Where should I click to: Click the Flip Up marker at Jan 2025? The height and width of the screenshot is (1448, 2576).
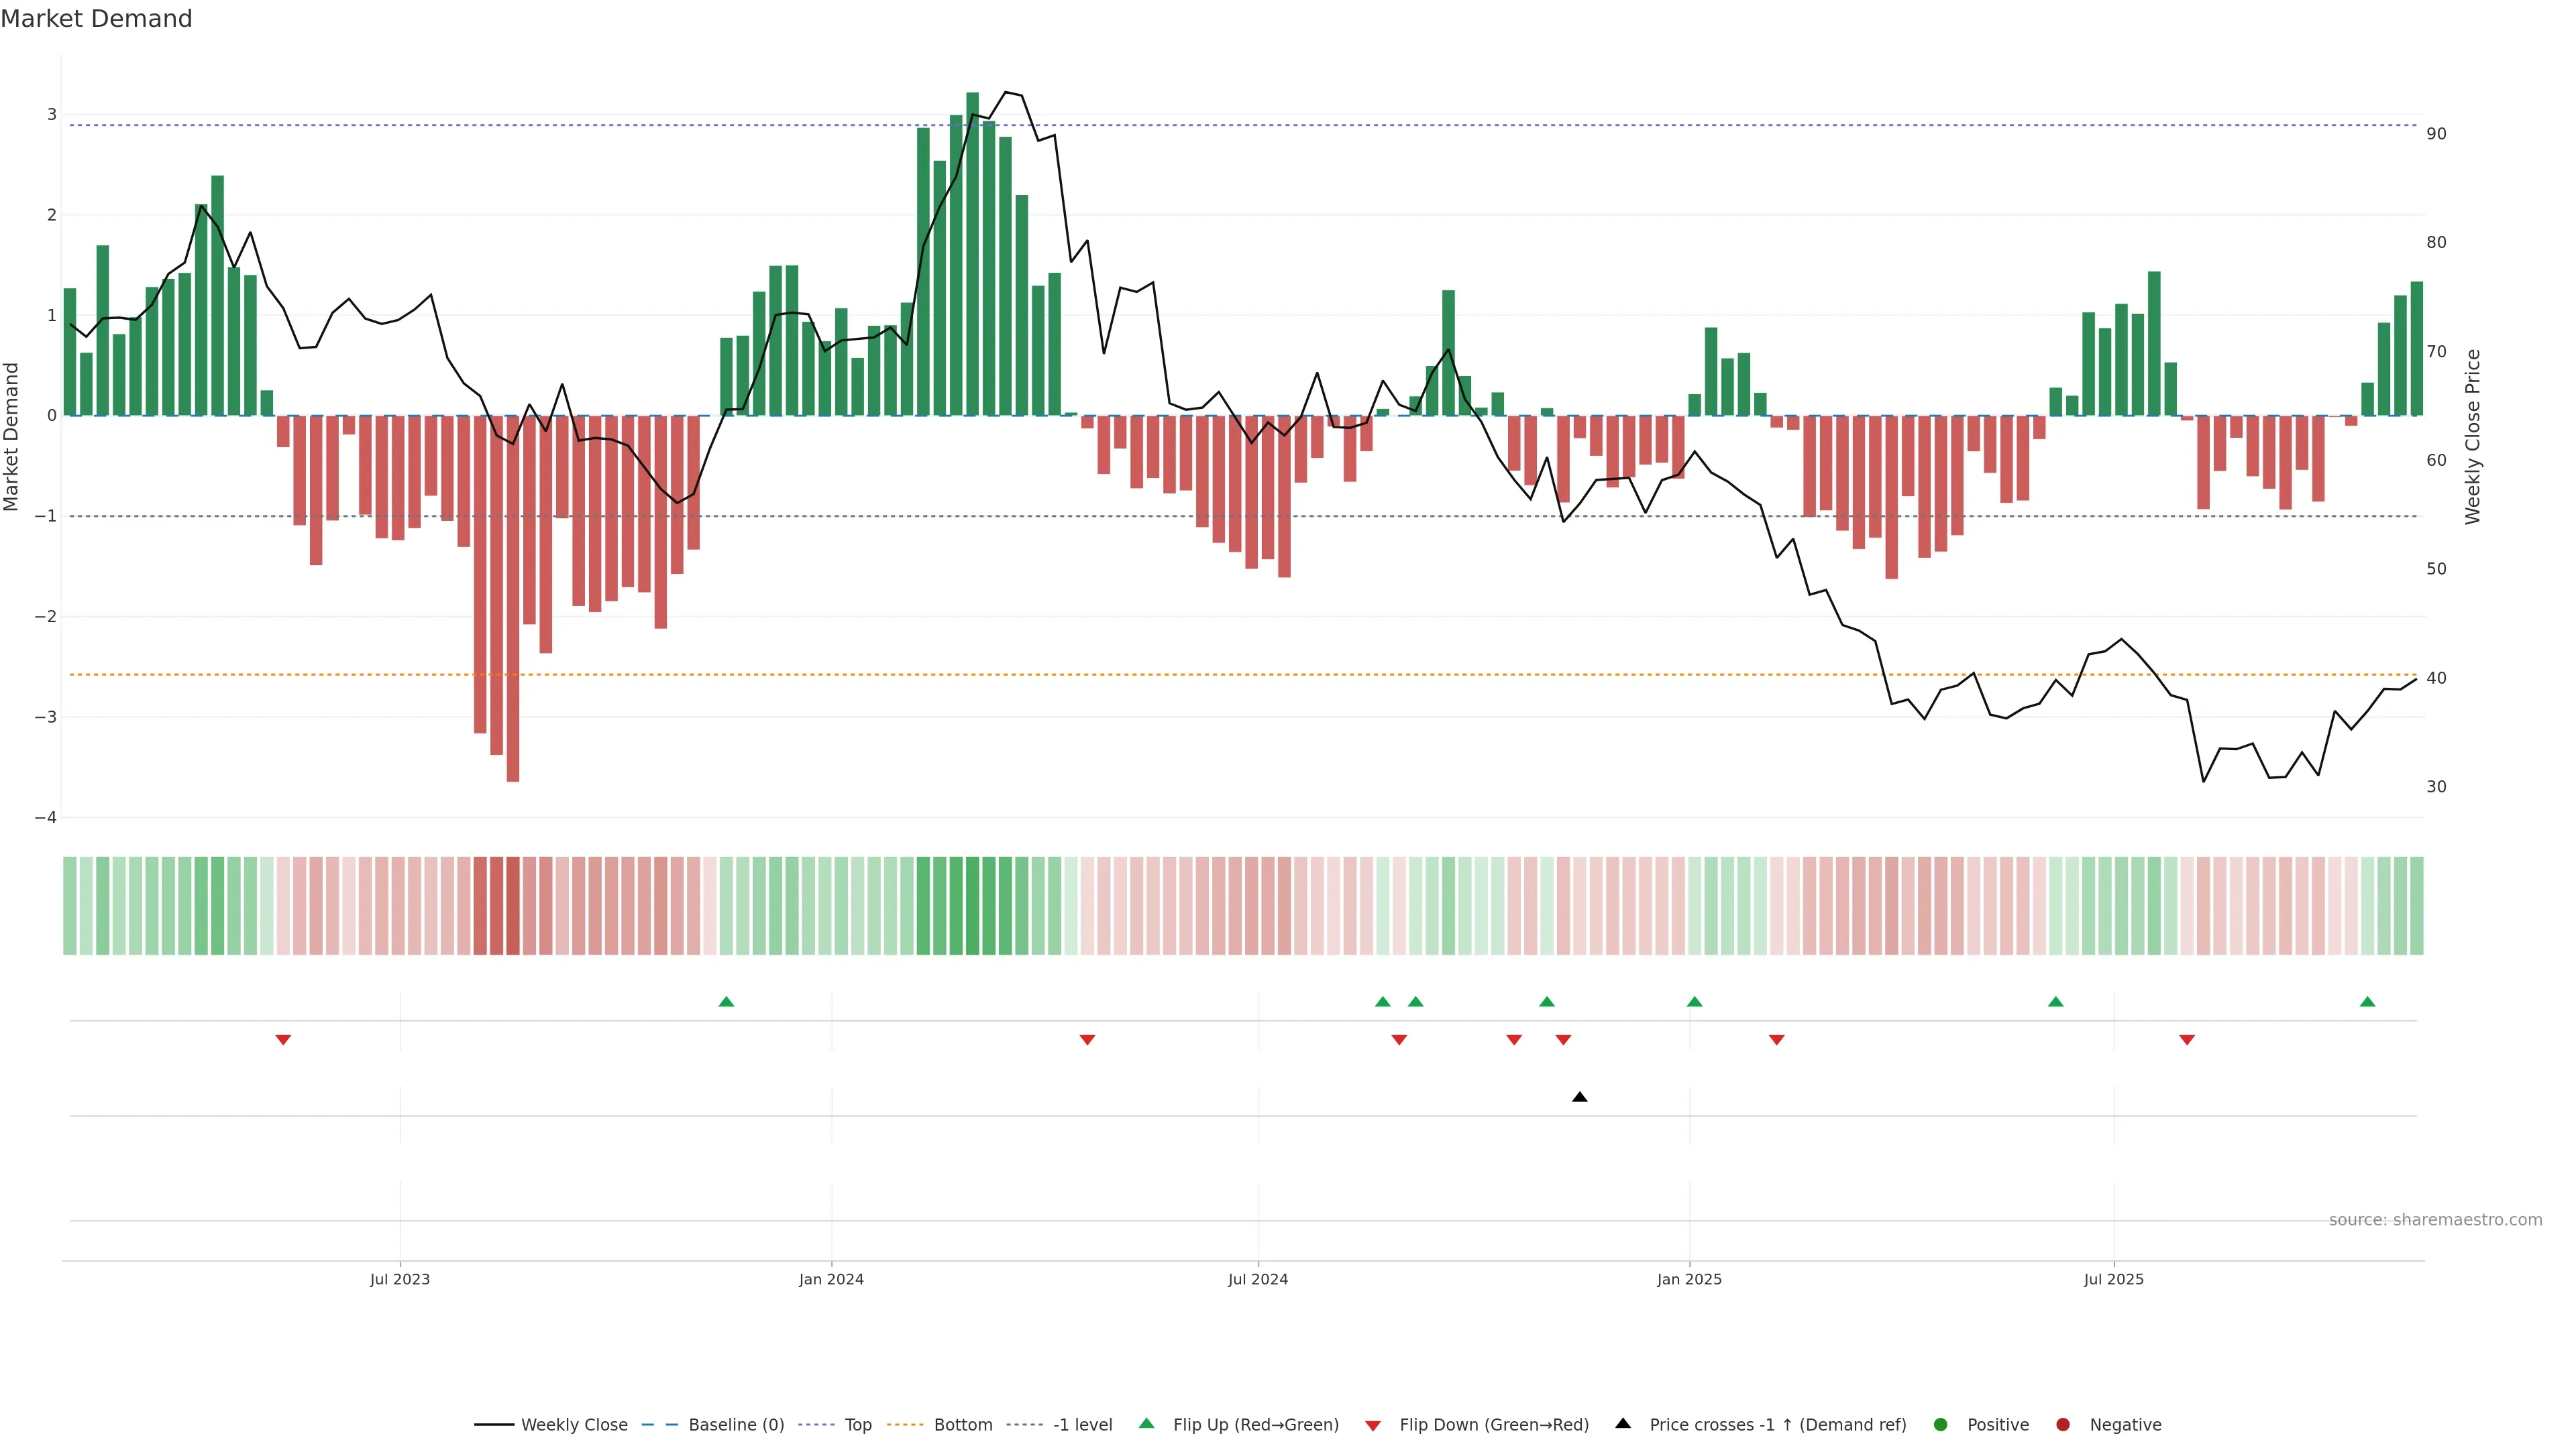1694,1002
